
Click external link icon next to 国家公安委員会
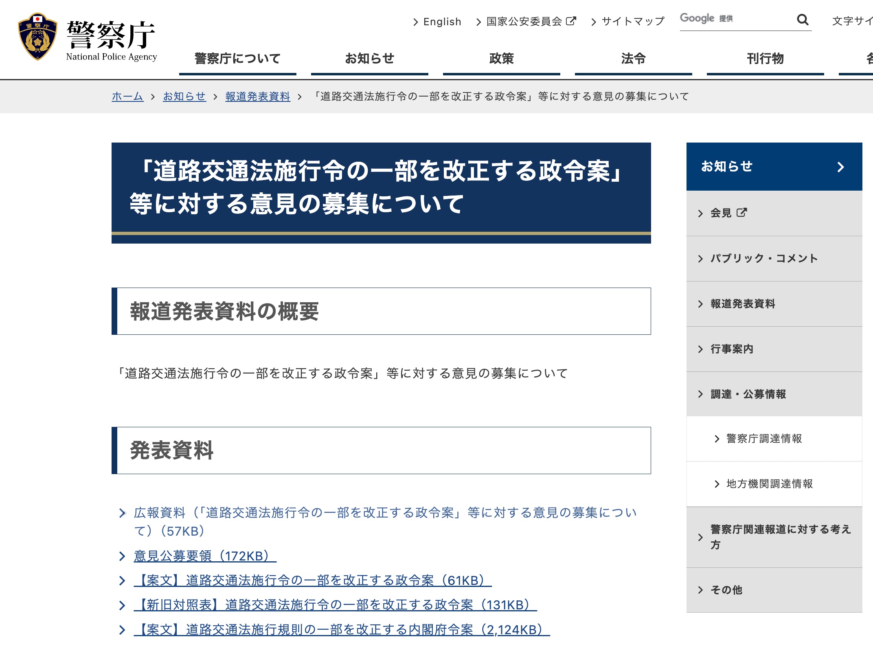(x=571, y=21)
